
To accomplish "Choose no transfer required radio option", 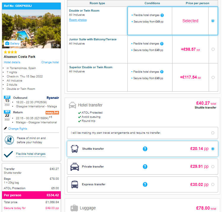I will (x=213, y=133).
